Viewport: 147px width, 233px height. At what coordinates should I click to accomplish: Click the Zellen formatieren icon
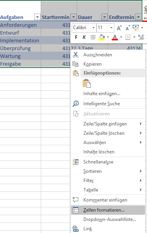tap(76, 210)
